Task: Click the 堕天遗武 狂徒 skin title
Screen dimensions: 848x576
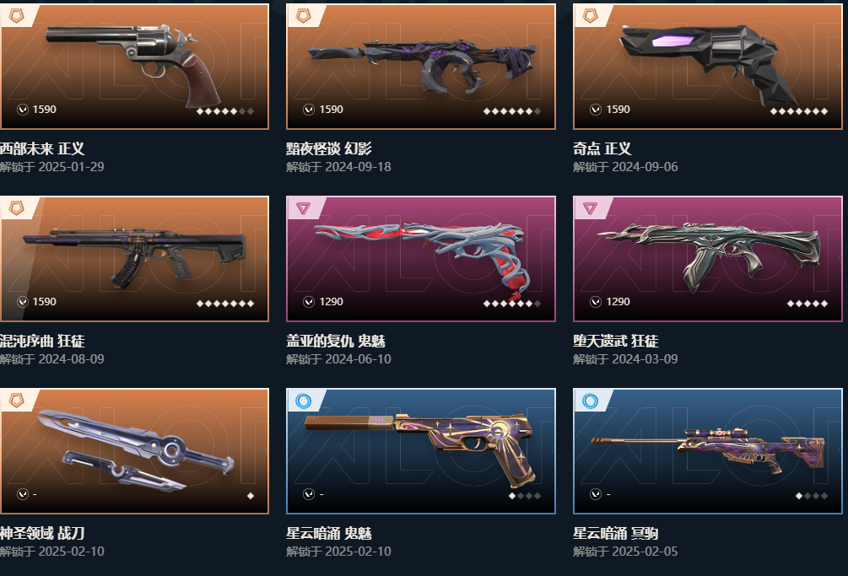Action: pyautogui.click(x=615, y=341)
